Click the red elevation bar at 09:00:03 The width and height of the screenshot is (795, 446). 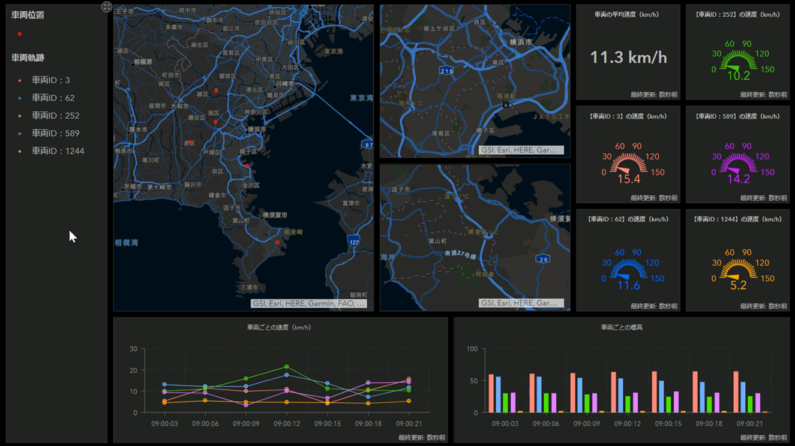pos(491,393)
